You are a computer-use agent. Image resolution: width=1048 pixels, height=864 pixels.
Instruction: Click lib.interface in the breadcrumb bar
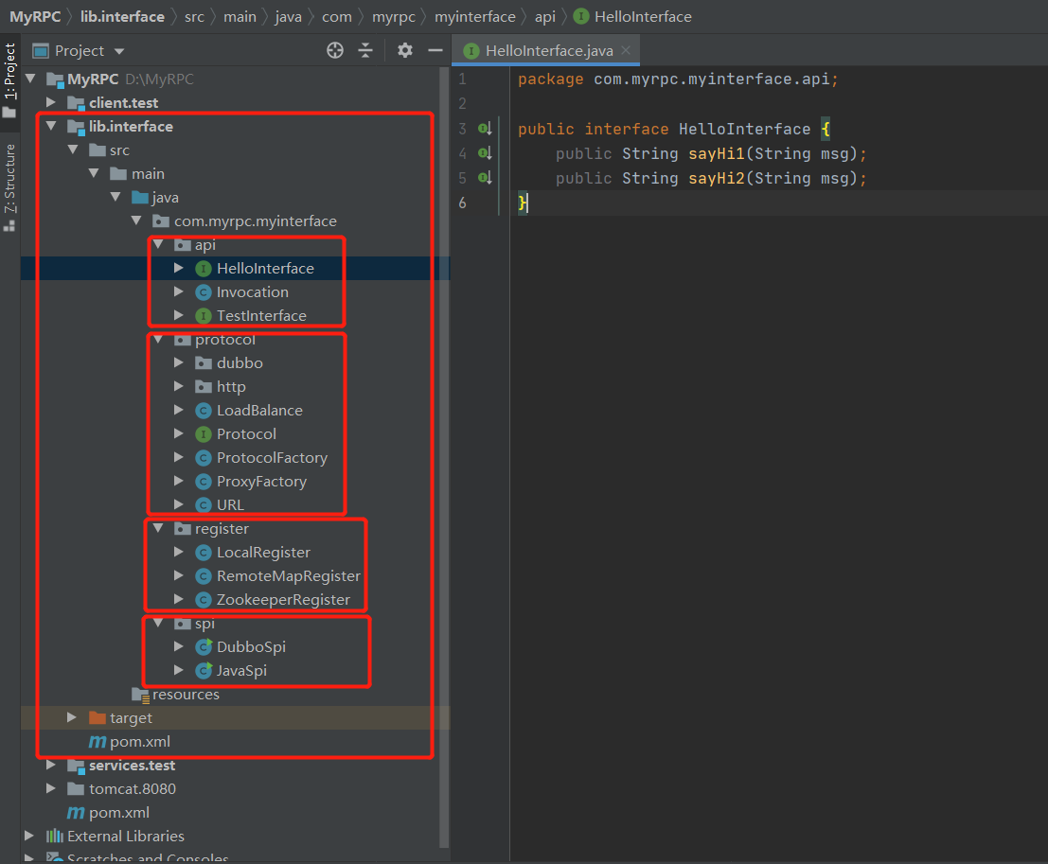coord(122,16)
